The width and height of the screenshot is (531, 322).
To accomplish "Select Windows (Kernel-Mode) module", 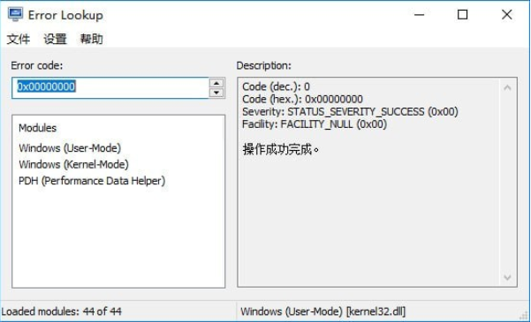I will (74, 164).
